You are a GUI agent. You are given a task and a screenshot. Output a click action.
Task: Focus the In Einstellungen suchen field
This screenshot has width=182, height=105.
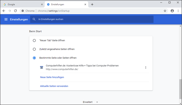point(92,19)
